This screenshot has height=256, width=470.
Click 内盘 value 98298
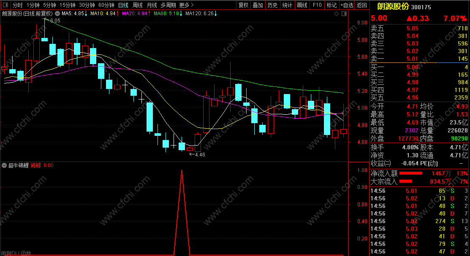tap(459, 138)
